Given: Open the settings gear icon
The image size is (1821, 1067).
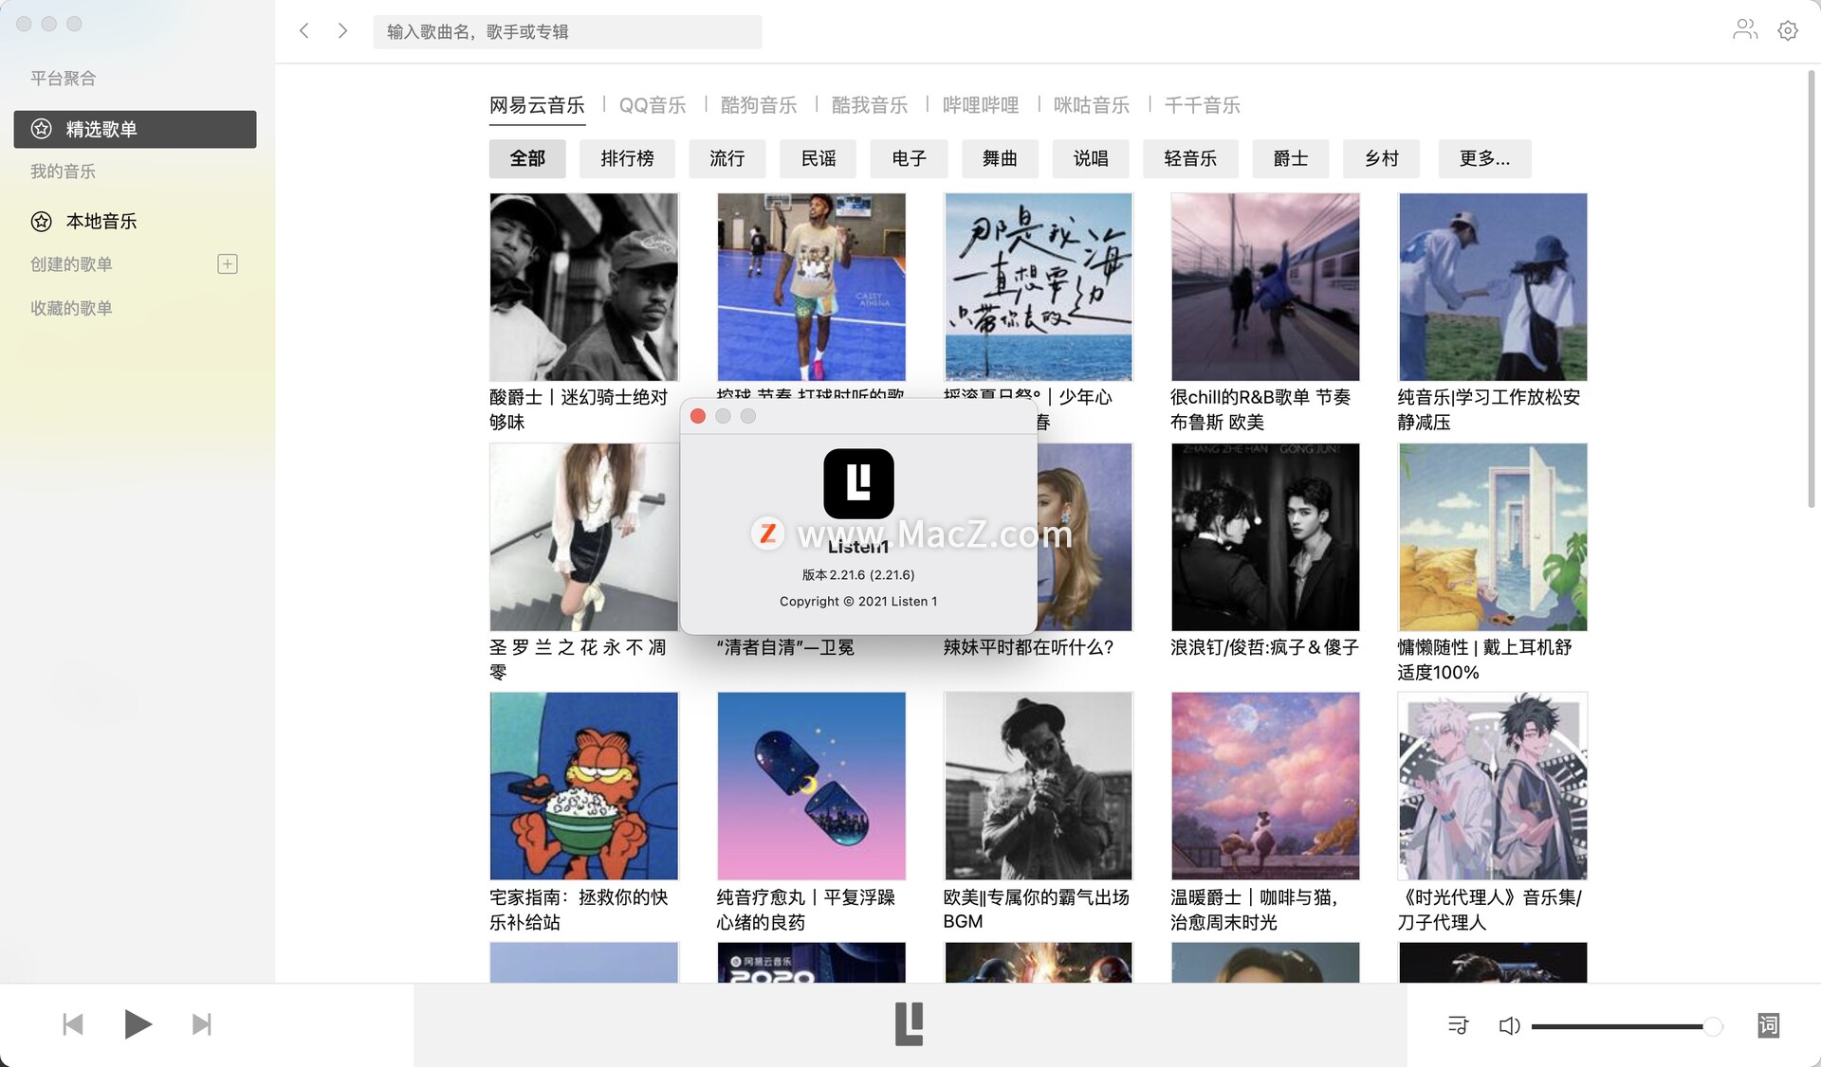Looking at the screenshot, I should [1788, 30].
